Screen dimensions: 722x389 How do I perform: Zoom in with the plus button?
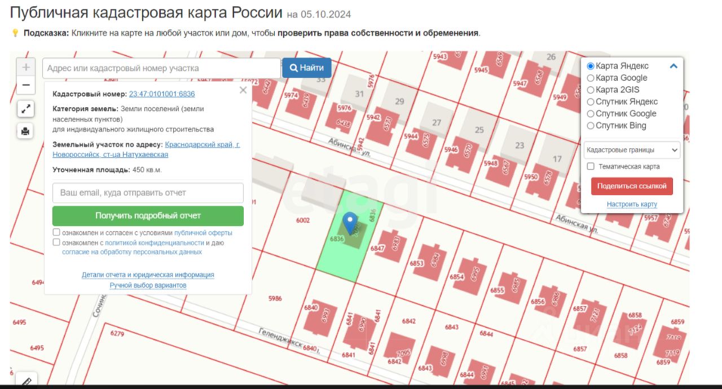pyautogui.click(x=26, y=68)
